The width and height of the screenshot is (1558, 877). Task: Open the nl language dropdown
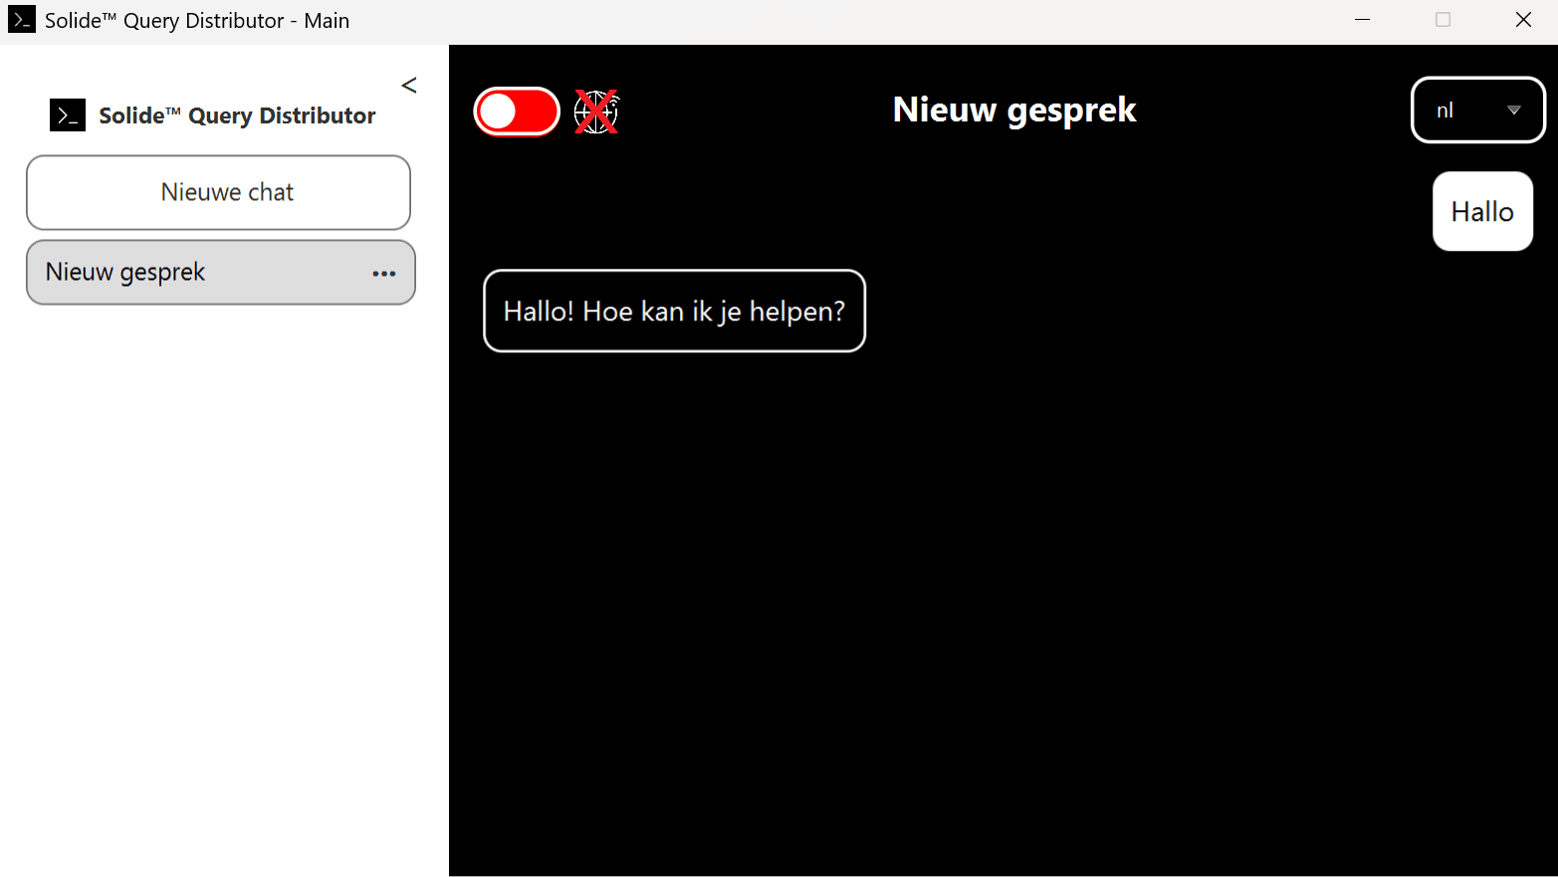(1478, 110)
